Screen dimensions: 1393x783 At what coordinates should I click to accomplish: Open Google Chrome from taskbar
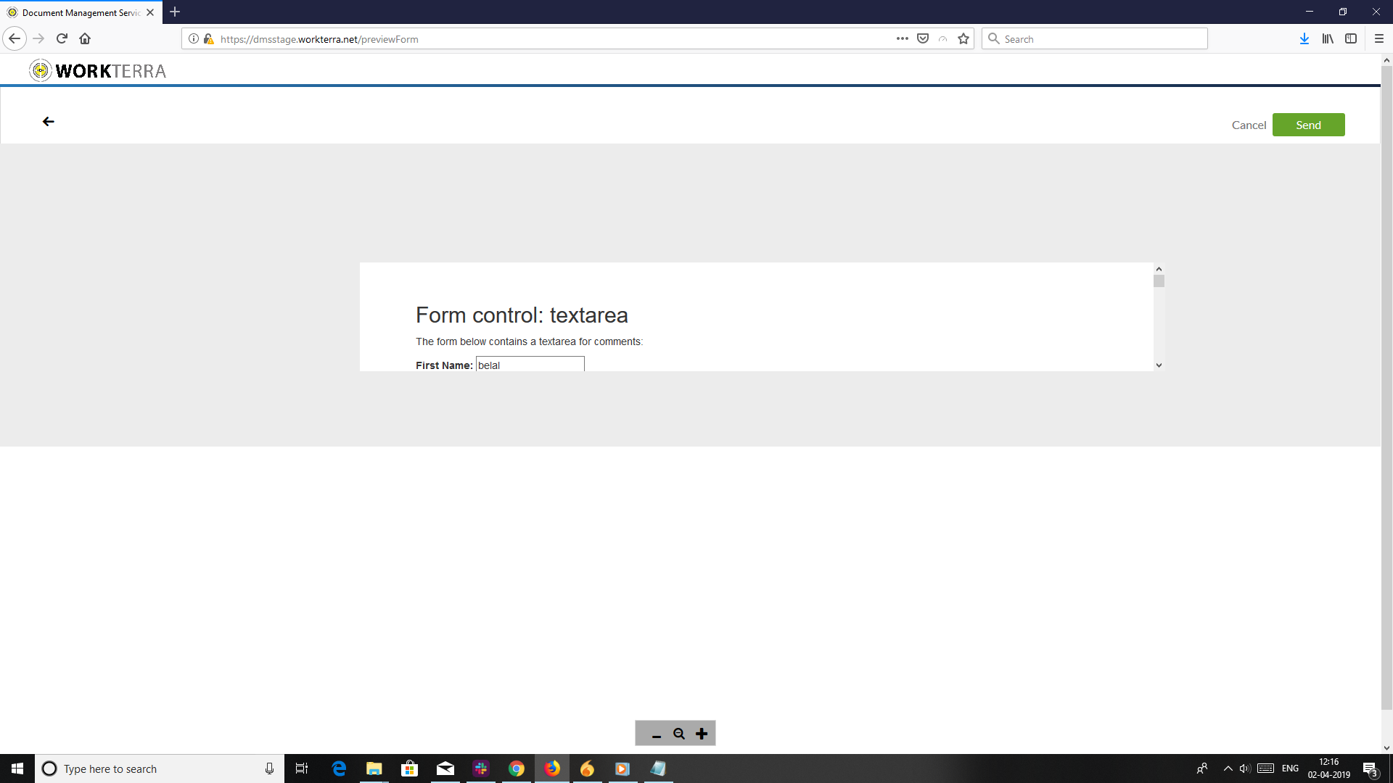pyautogui.click(x=517, y=768)
